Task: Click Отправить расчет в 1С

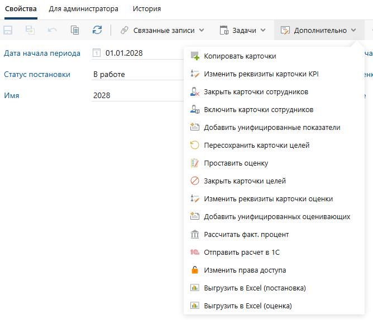Action: pyautogui.click(x=241, y=253)
